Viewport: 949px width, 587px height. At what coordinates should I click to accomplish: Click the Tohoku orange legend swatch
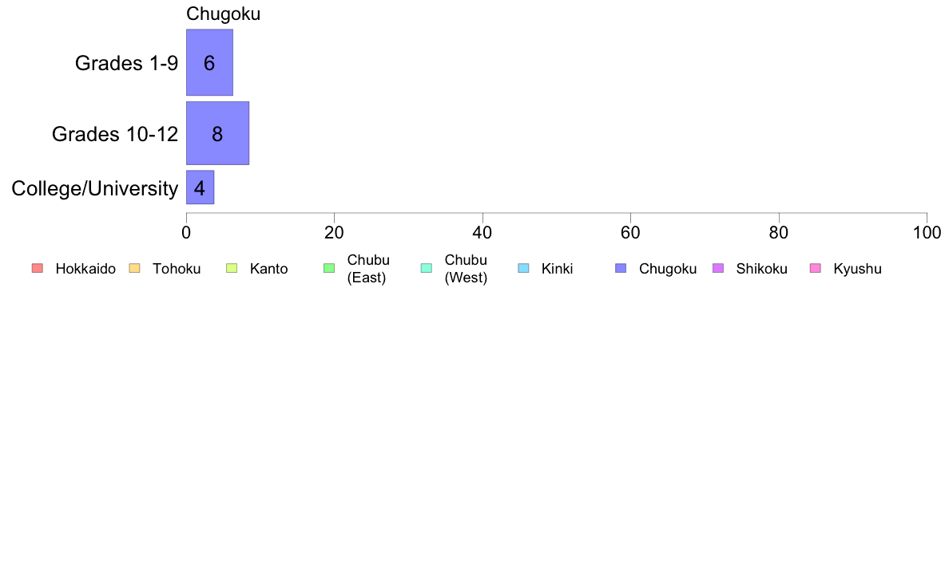[x=134, y=269]
